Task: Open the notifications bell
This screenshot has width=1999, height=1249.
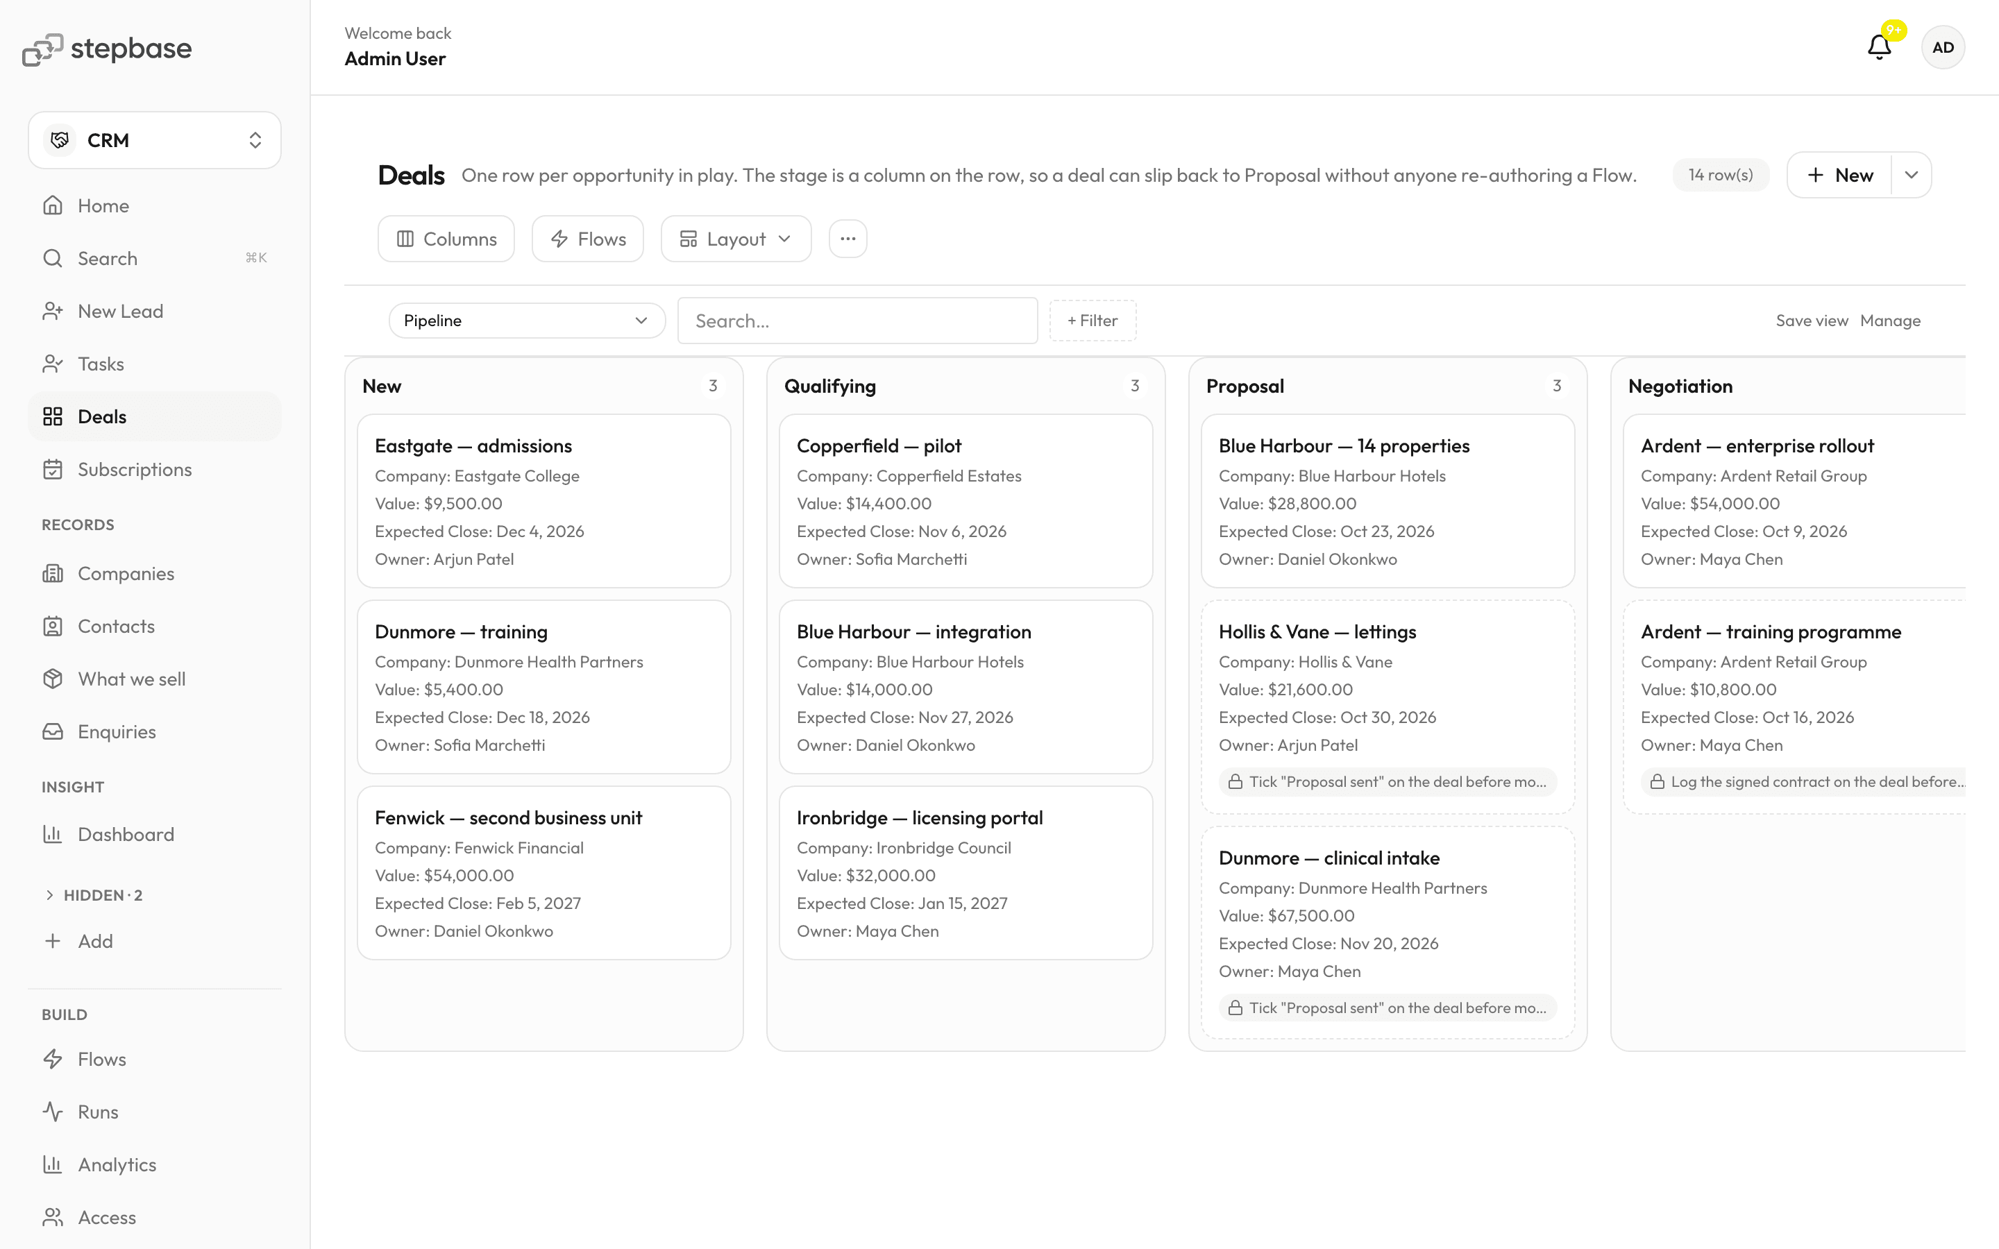Action: [x=1879, y=47]
